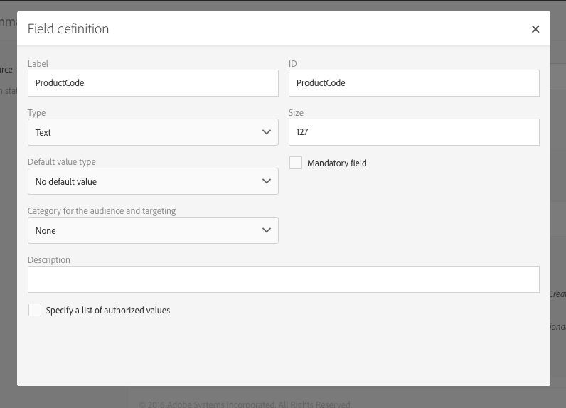The image size is (566, 408).
Task: Click the Size caption above the field
Action: pyautogui.click(x=297, y=113)
